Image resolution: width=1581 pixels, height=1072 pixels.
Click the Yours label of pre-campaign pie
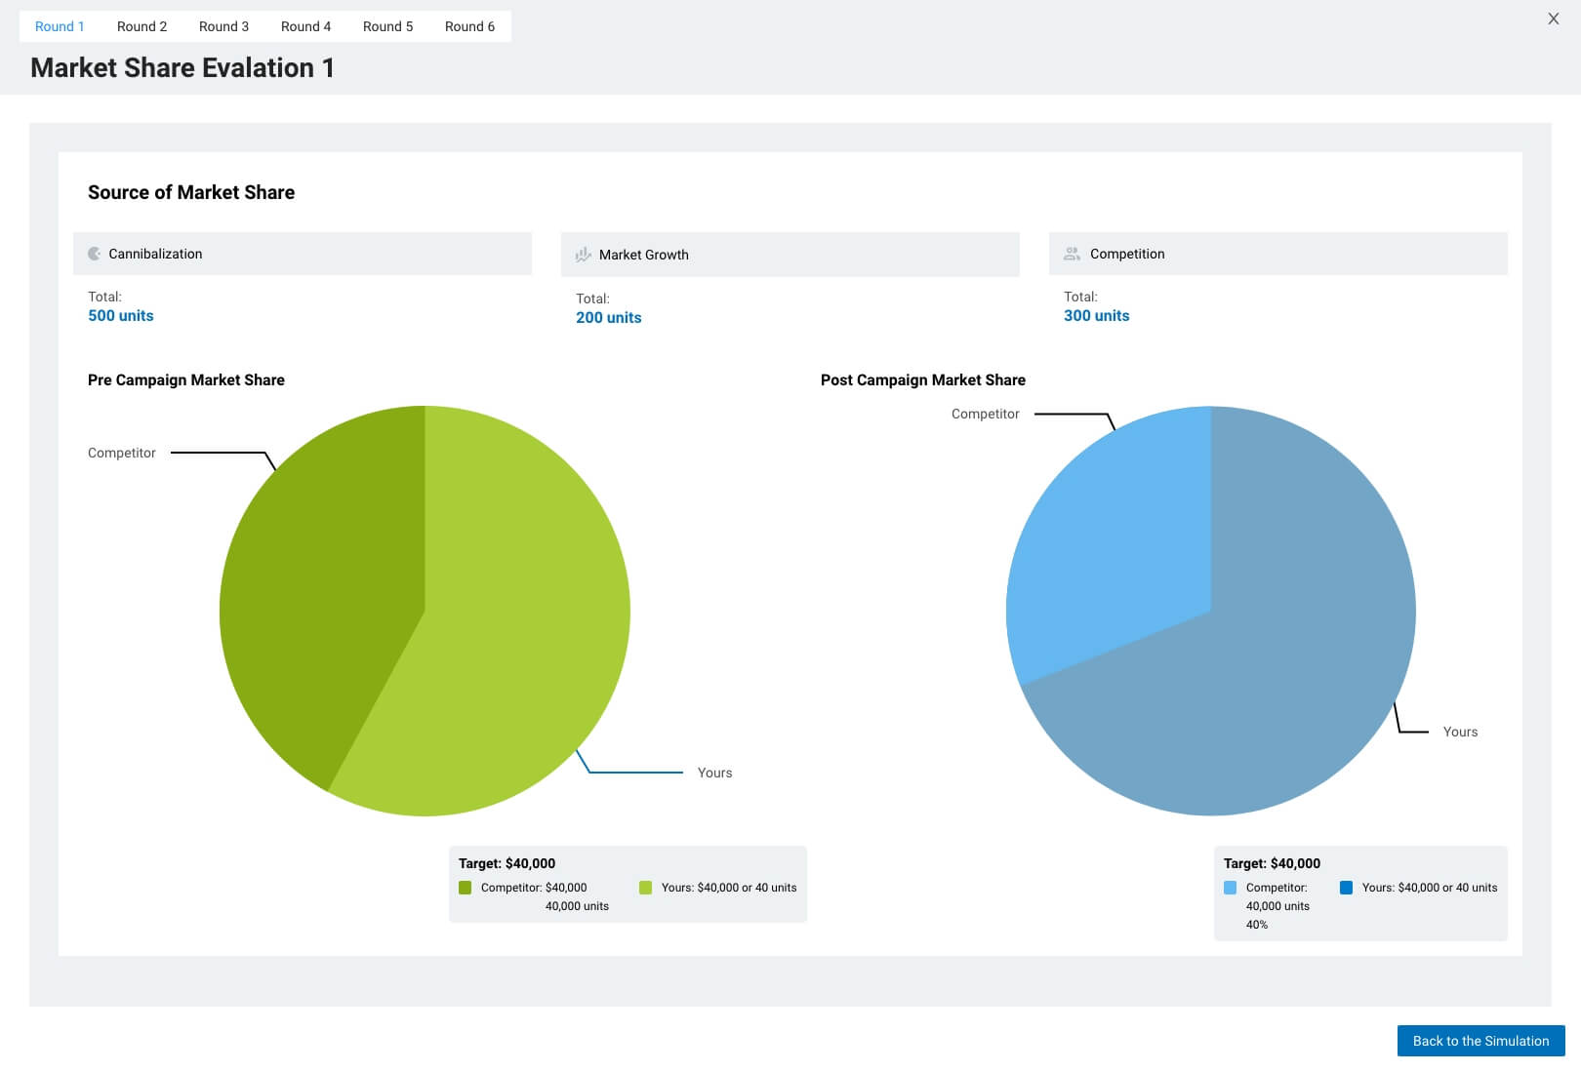pos(714,773)
